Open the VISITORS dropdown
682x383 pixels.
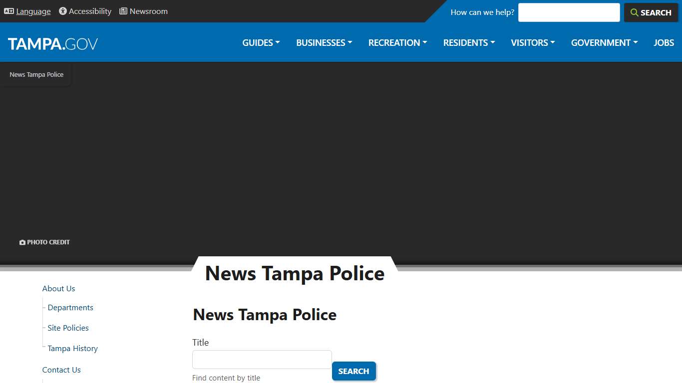click(x=532, y=42)
